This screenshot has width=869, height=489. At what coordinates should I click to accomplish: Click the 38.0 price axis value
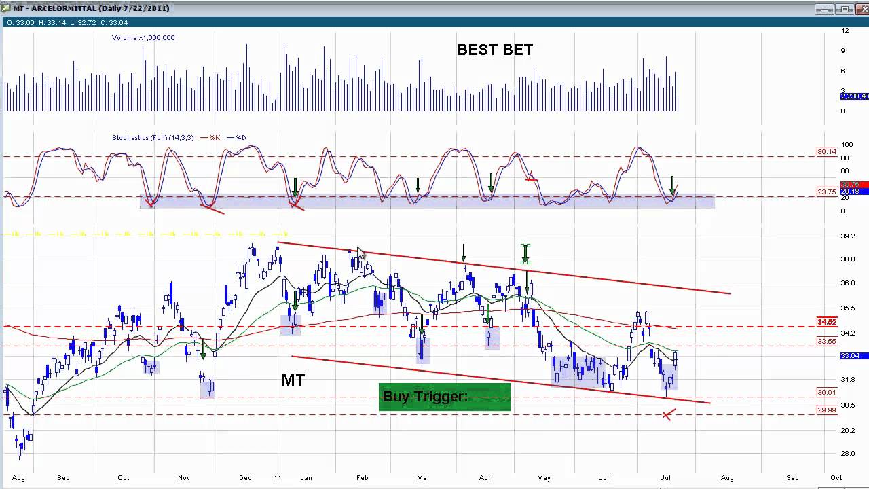coord(847,259)
